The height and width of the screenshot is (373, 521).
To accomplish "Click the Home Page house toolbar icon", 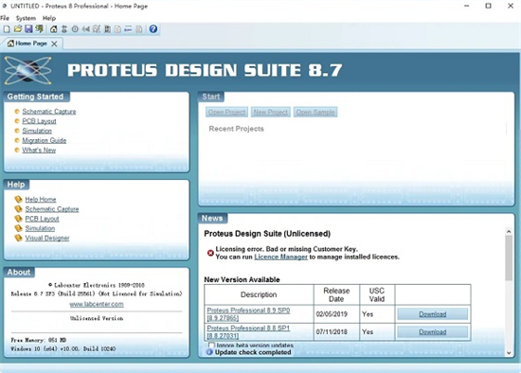I will point(53,29).
